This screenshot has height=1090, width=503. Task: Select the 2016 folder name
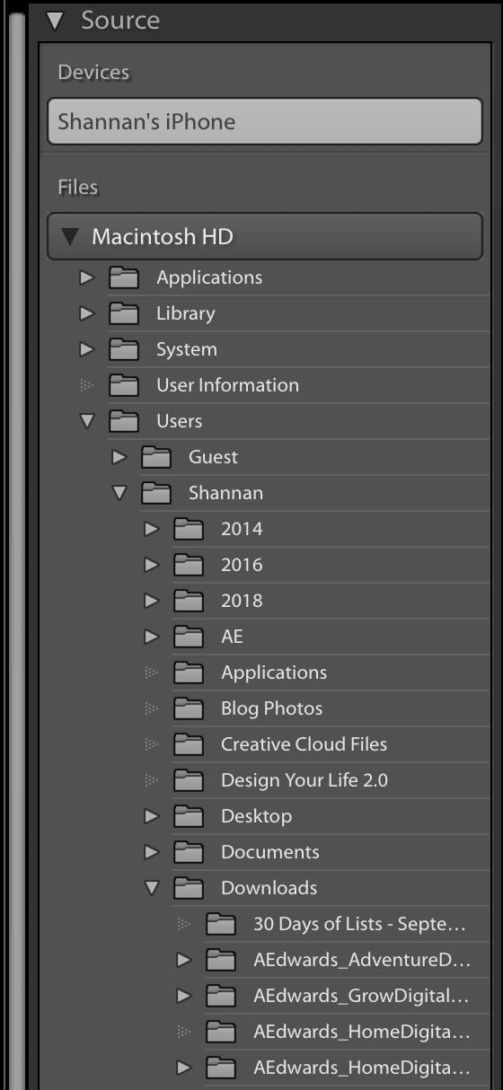(x=242, y=565)
